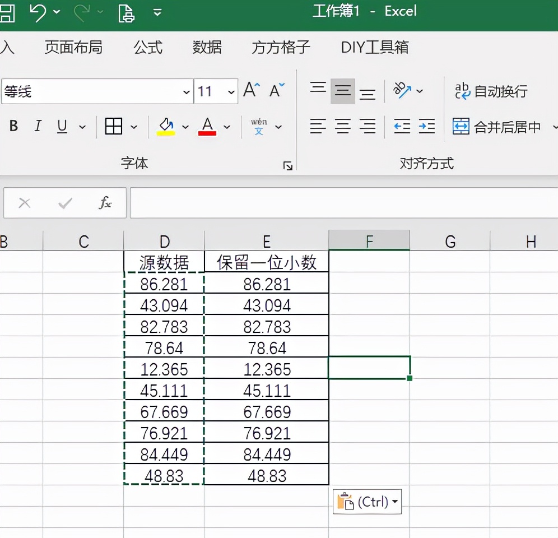
Task: Click the Insert Function fx icon
Action: [x=105, y=203]
